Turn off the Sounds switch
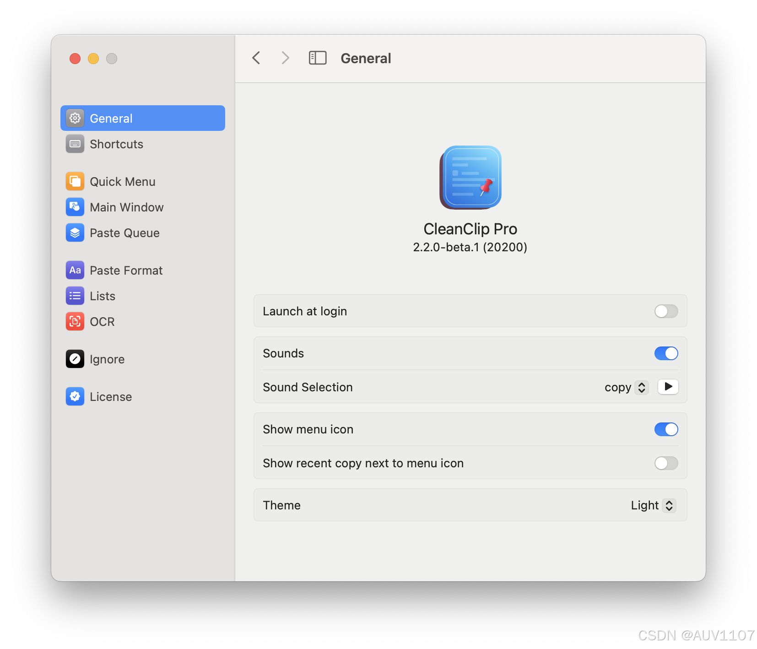This screenshot has height=649, width=757. (x=666, y=353)
